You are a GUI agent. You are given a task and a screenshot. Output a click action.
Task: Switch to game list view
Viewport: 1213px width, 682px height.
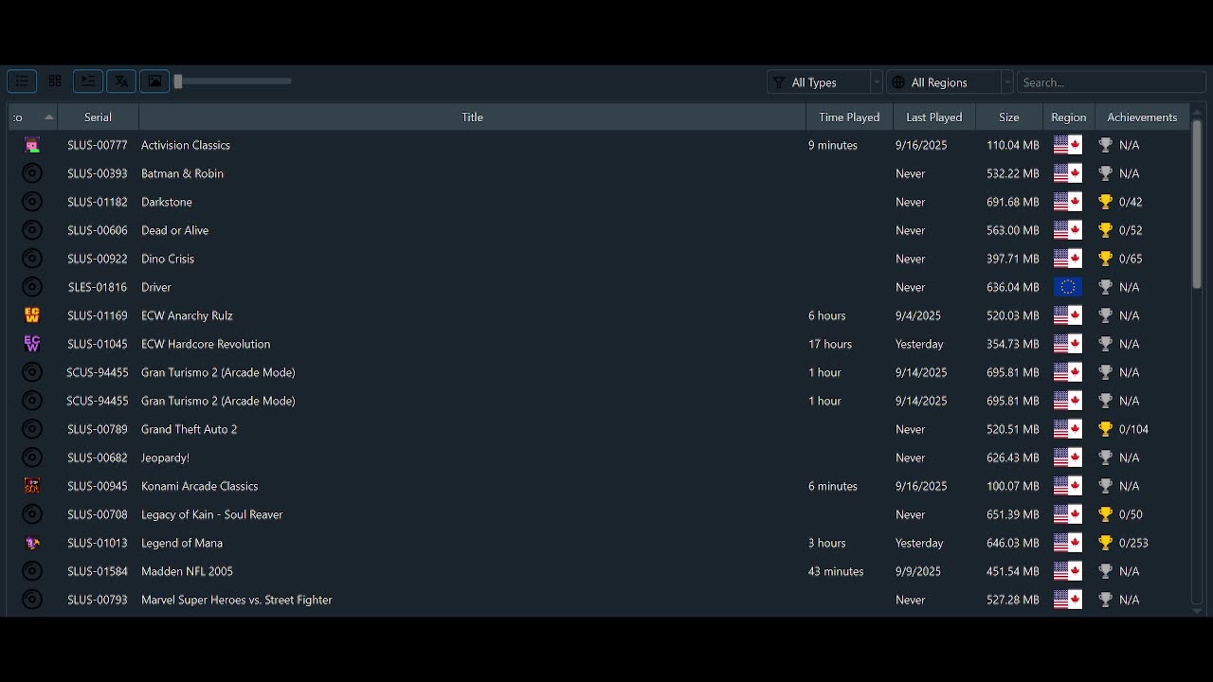point(22,81)
